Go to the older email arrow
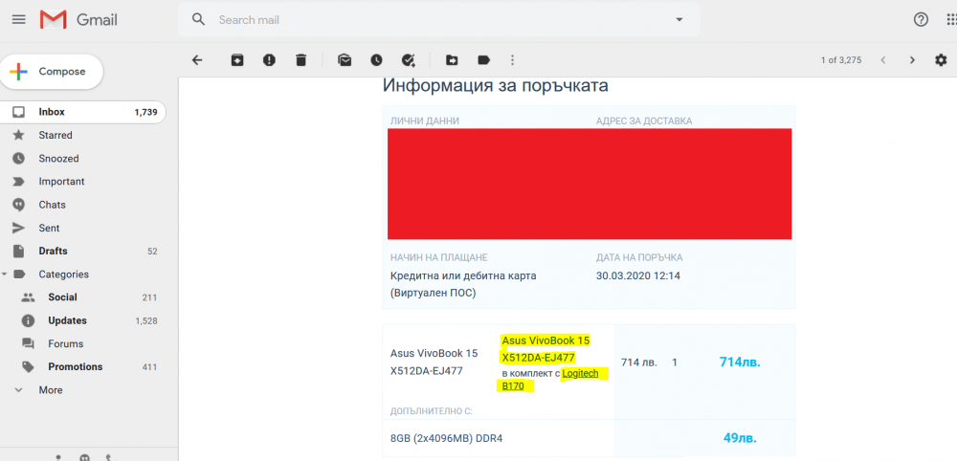Image resolution: width=957 pixels, height=461 pixels. tap(912, 60)
